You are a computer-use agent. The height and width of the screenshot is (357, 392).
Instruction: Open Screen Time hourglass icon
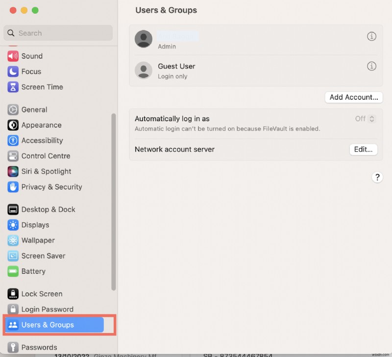point(13,87)
